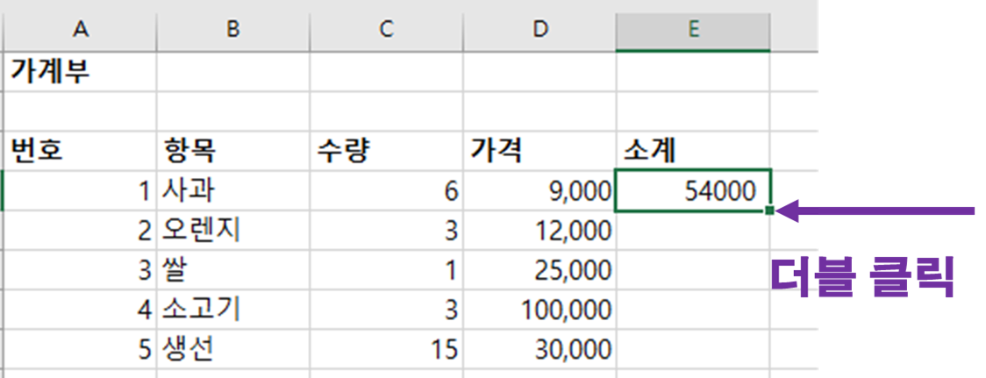Select the price cell 25,000
The height and width of the screenshot is (378, 986).
[x=539, y=270]
